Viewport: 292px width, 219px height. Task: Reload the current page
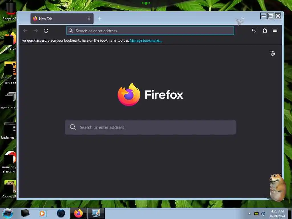[x=46, y=31]
